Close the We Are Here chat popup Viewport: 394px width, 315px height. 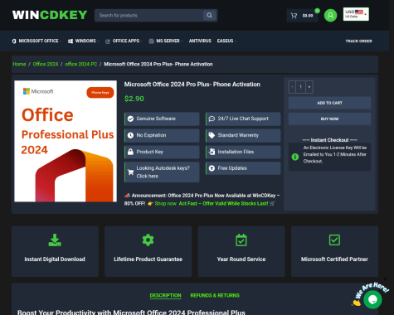coord(386,279)
